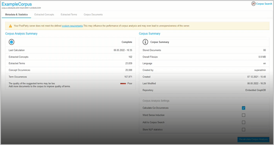Click the red Poor quality indicator bar
274x145 pixels.
123,84
